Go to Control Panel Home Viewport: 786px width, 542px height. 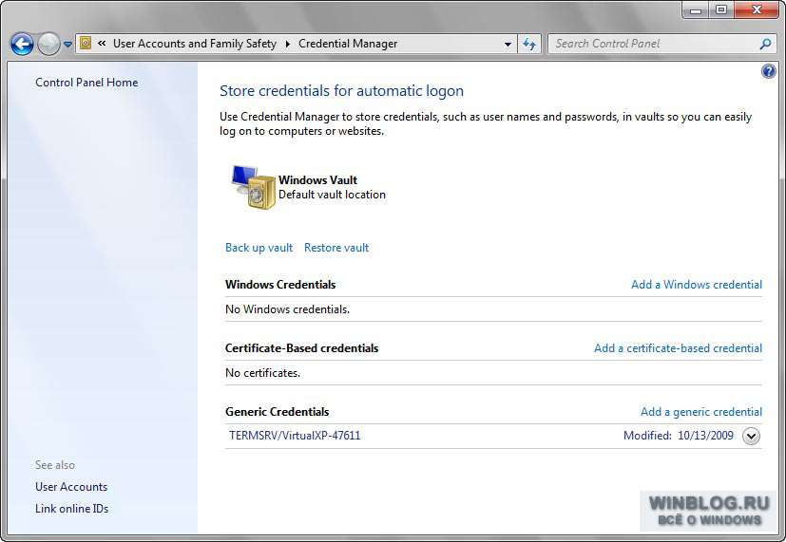(x=86, y=83)
